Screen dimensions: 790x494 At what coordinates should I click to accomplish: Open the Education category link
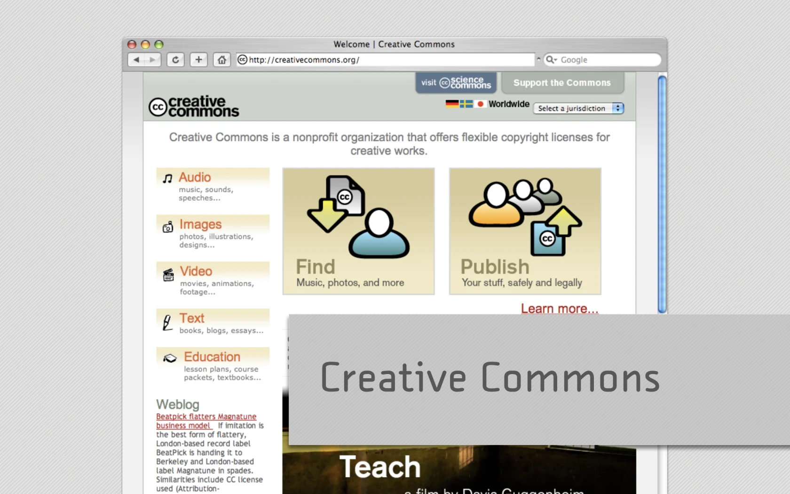(212, 357)
